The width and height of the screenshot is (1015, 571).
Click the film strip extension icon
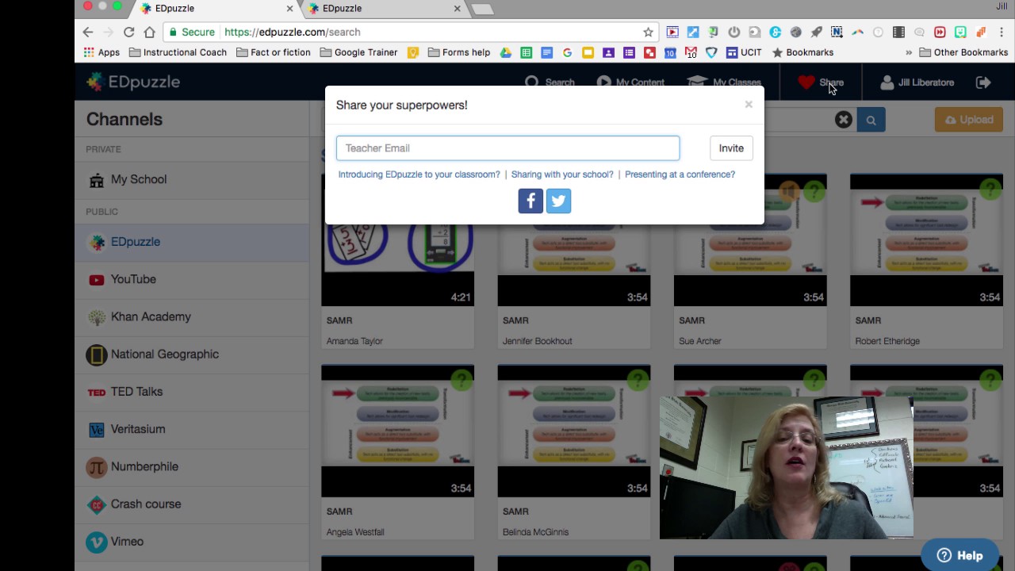tap(898, 32)
